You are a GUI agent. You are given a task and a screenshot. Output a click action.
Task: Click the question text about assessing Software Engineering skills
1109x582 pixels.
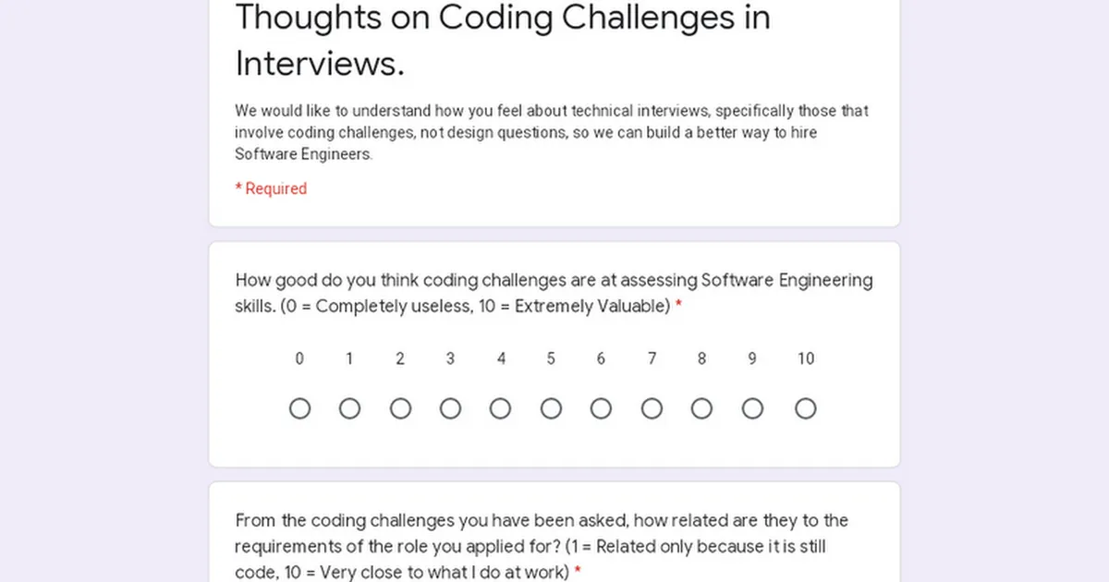pyautogui.click(x=553, y=293)
